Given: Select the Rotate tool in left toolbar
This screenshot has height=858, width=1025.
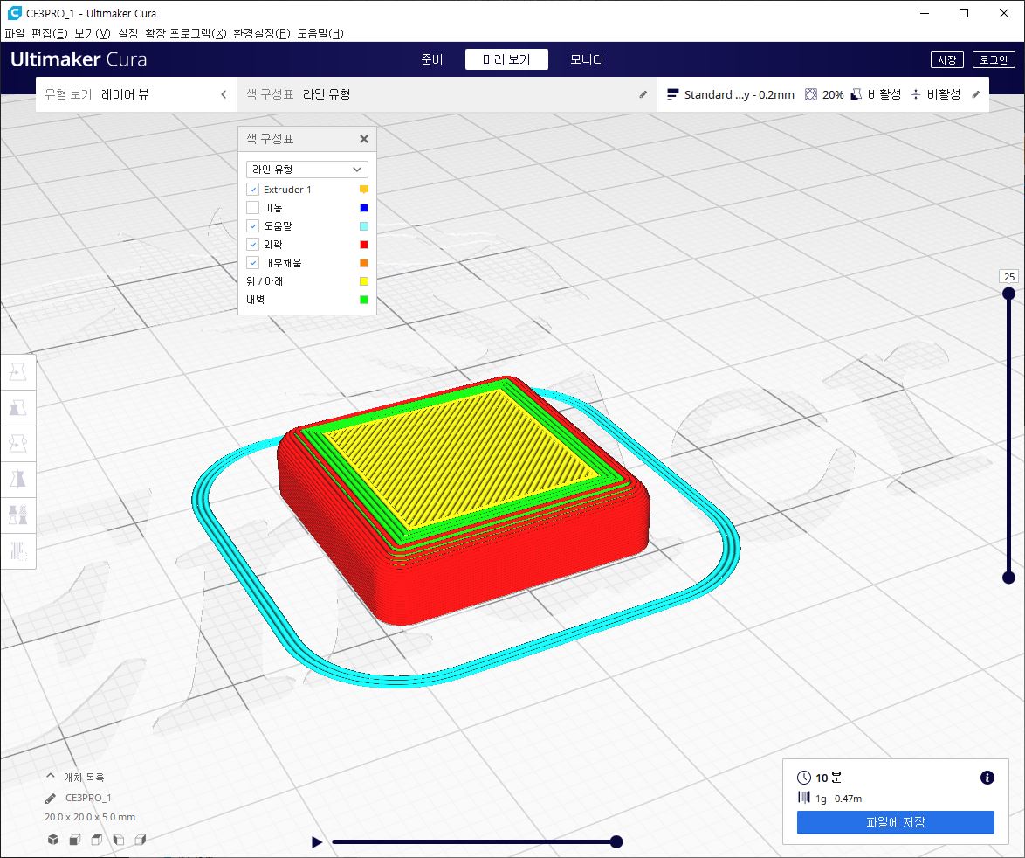Looking at the screenshot, I should 17,444.
